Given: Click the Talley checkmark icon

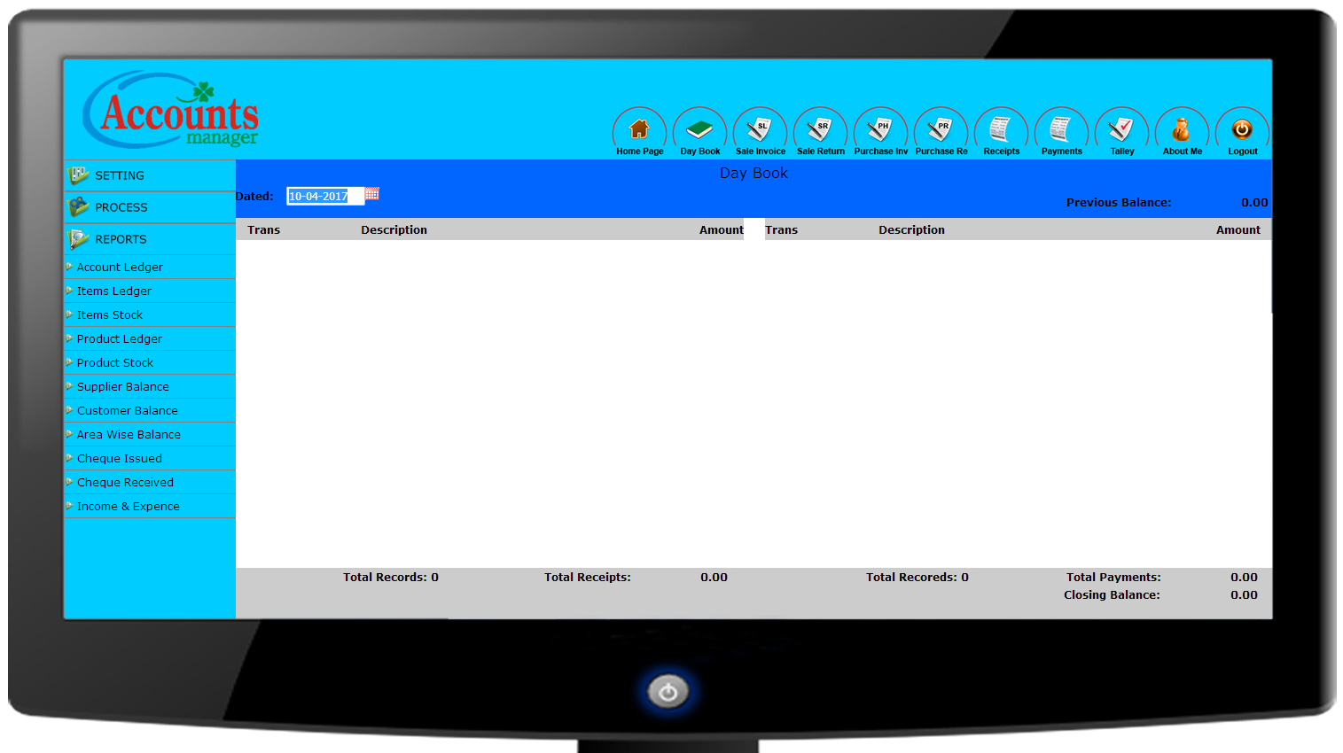Looking at the screenshot, I should [x=1121, y=131].
